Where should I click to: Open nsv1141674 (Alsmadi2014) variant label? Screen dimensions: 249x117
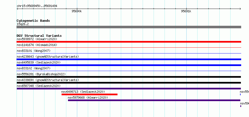[37, 45]
